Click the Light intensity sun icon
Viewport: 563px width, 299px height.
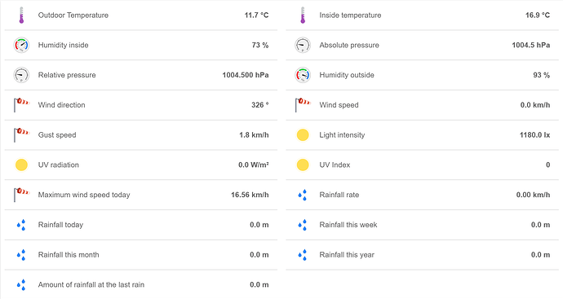tap(303, 134)
